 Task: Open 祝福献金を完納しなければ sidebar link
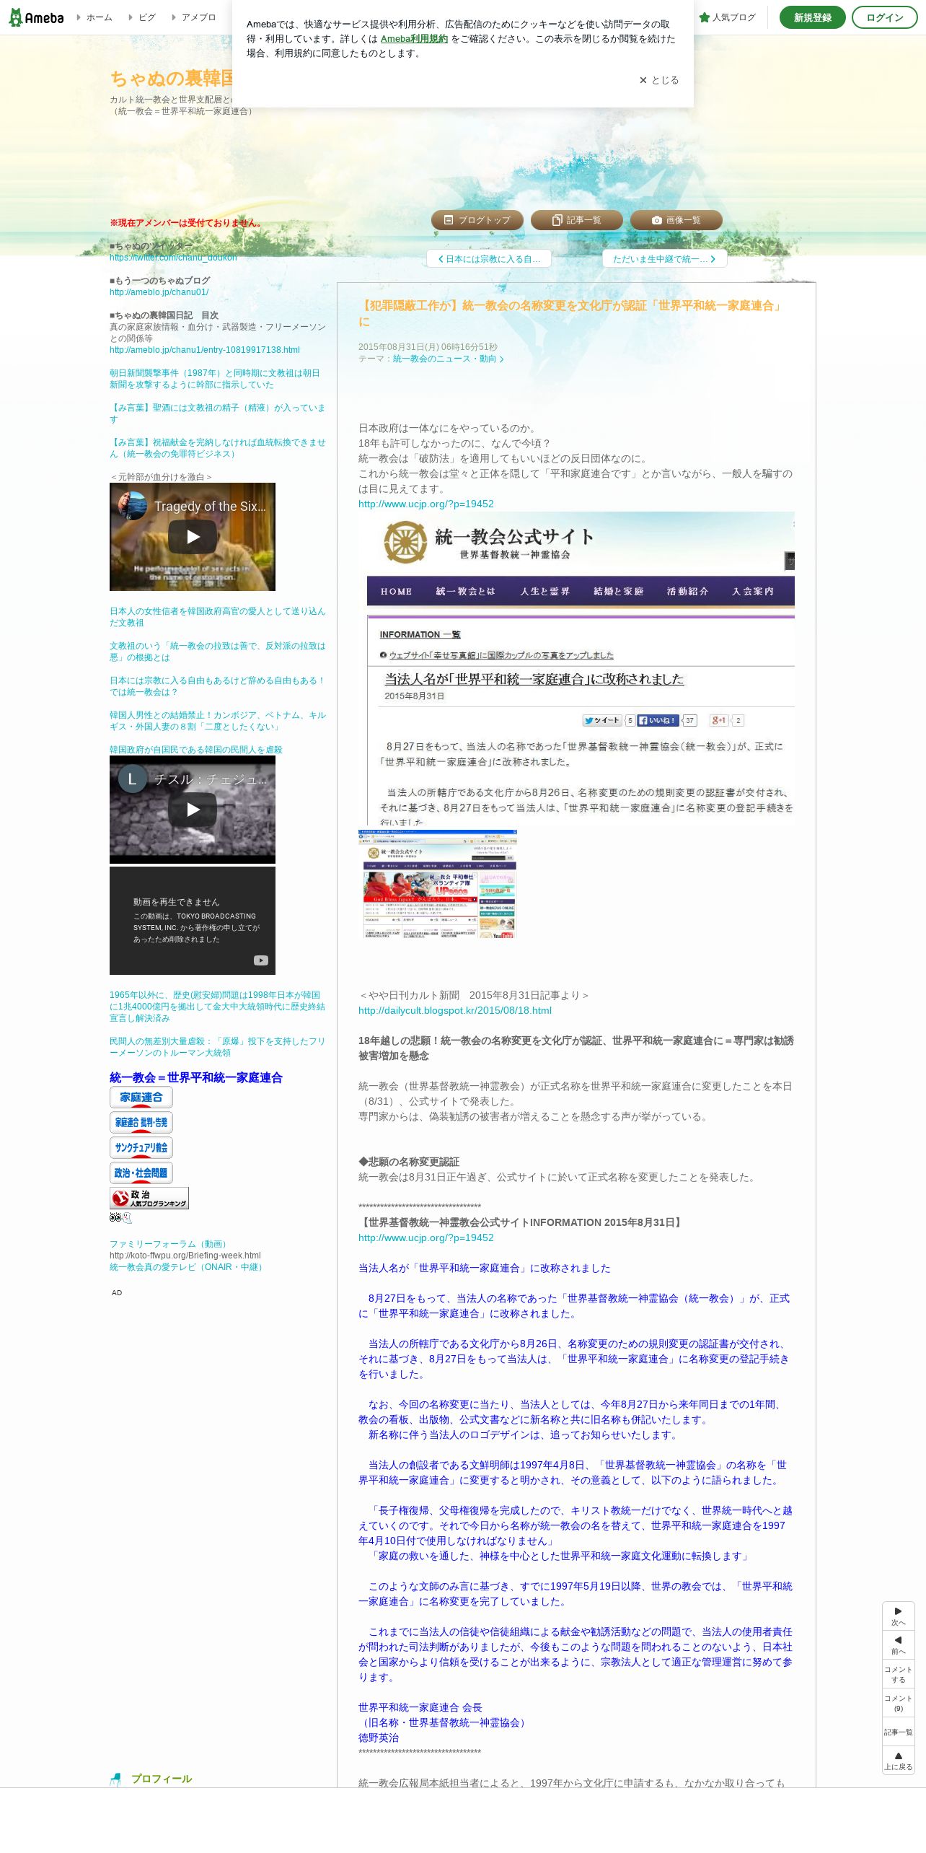point(217,448)
